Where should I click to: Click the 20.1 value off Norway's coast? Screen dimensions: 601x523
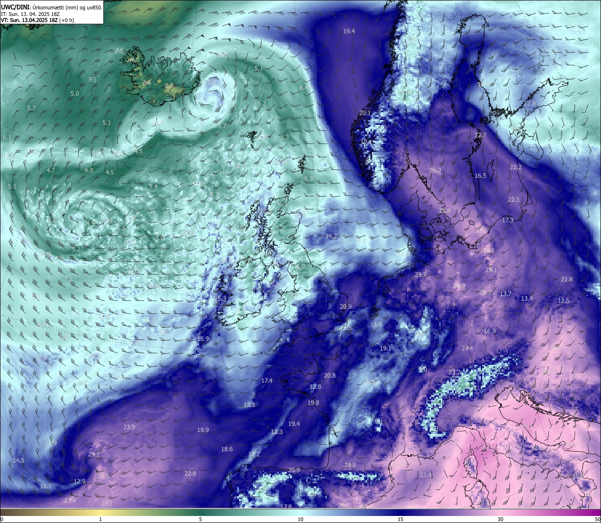point(365,113)
